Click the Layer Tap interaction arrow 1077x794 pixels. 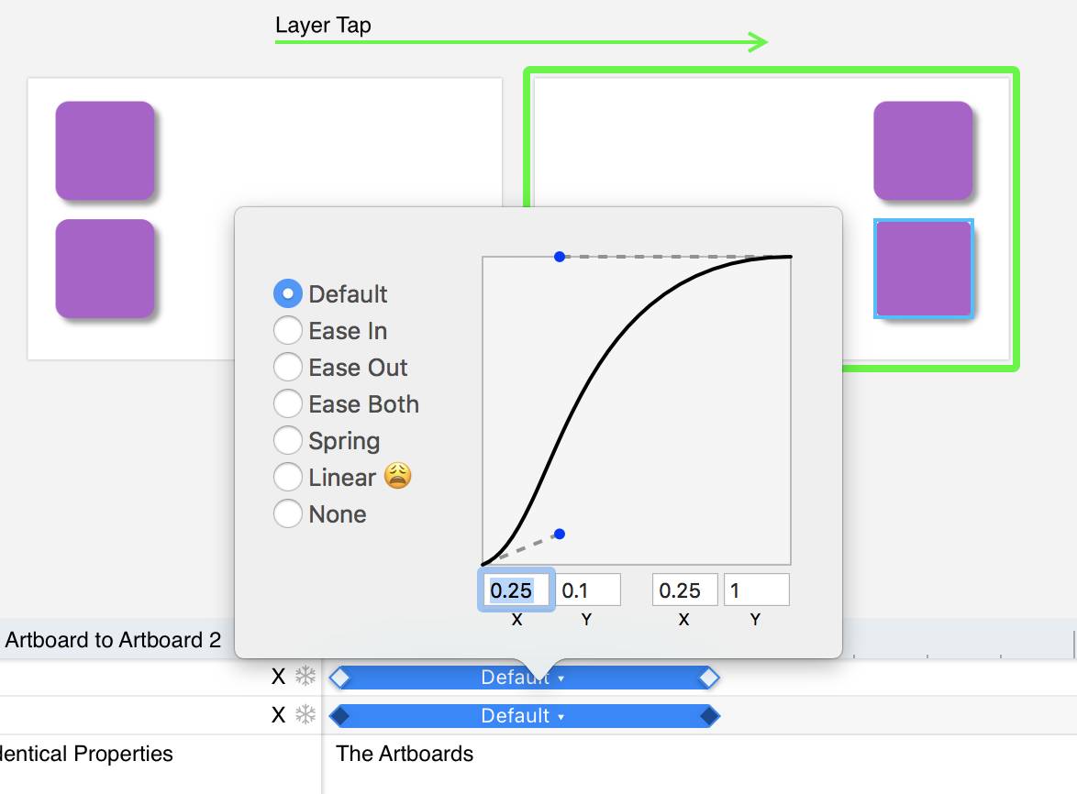(x=521, y=42)
